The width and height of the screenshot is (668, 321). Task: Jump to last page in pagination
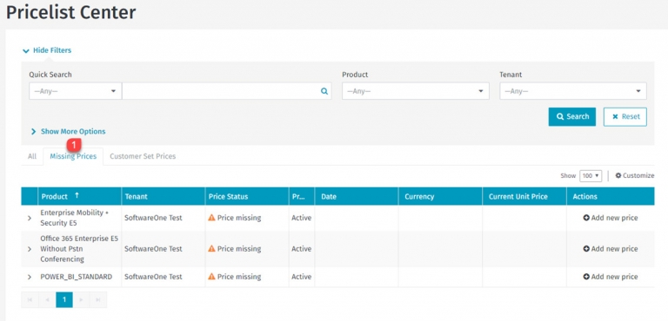point(98,299)
